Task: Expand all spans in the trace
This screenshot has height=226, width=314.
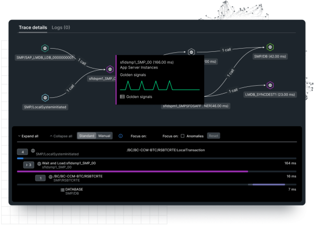Action: [x=28, y=136]
